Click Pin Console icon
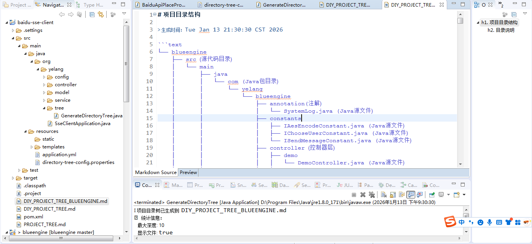 coord(432,195)
